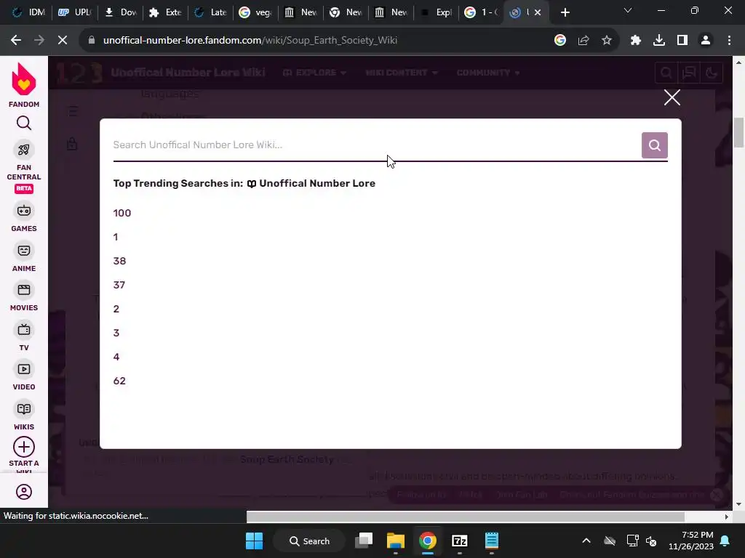The height and width of the screenshot is (558, 745).
Task: Show hidden system tray icons
Action: (586, 541)
